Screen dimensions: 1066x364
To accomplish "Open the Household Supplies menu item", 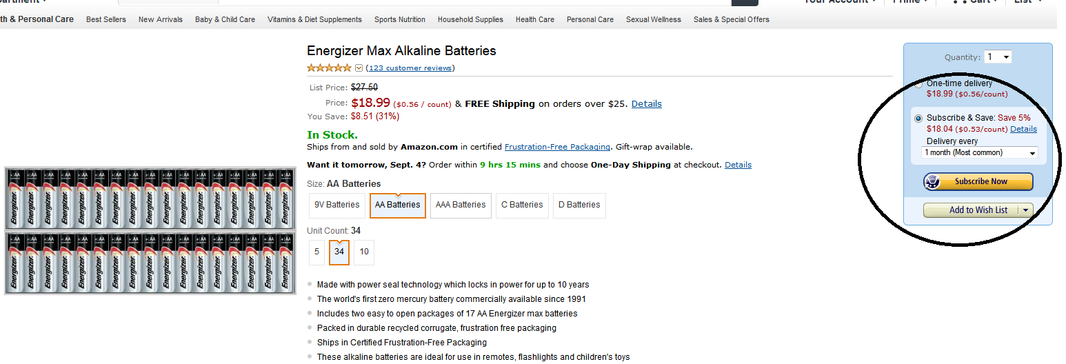I will [470, 19].
